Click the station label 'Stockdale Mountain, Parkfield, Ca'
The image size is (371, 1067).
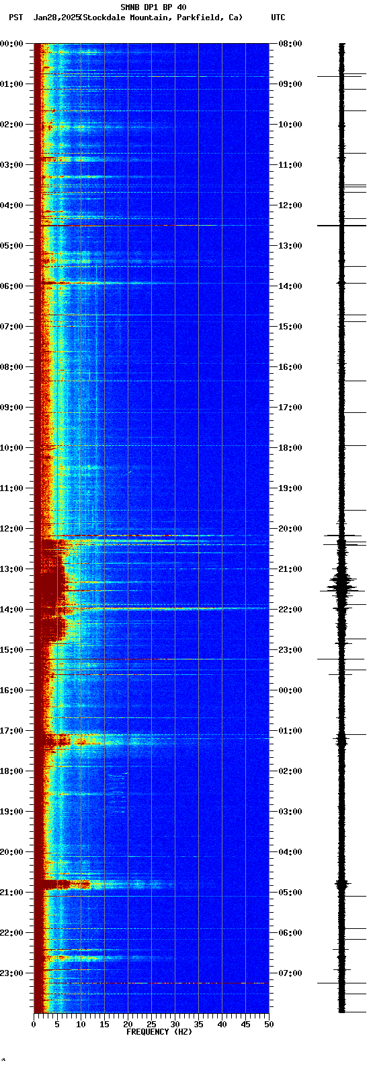[x=162, y=18]
